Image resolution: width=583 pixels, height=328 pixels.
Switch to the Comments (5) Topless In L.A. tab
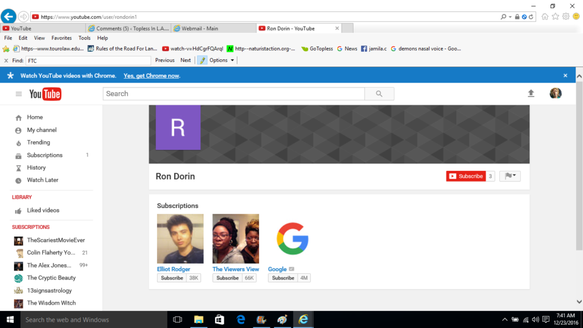tap(128, 28)
